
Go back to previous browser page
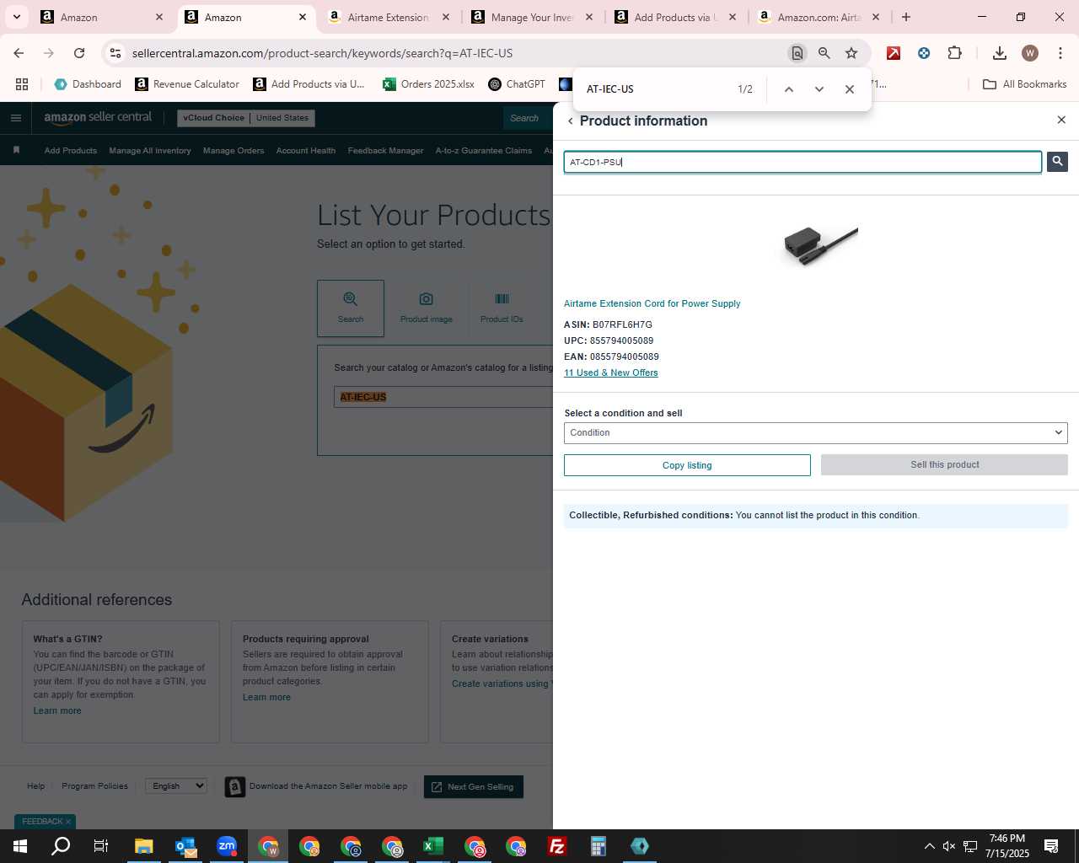tap(19, 53)
